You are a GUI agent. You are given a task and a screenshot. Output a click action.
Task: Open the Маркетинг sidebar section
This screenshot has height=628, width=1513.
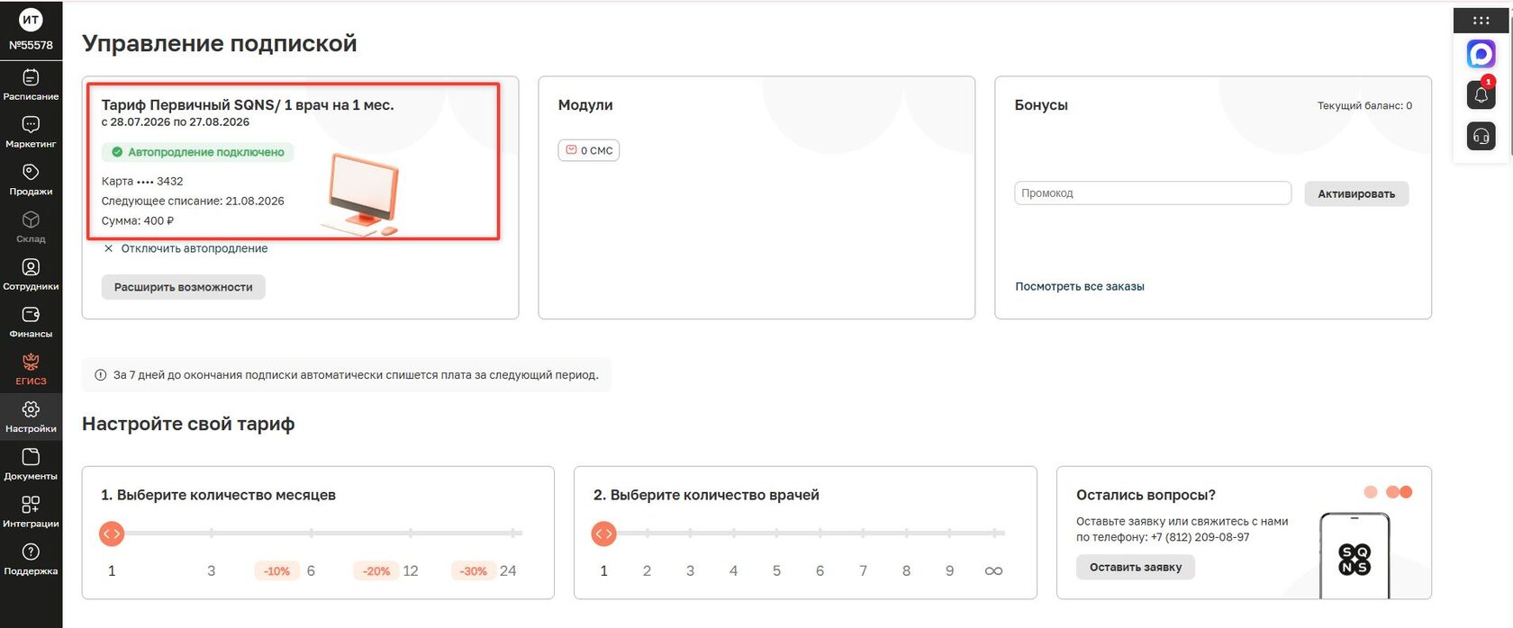[31, 132]
